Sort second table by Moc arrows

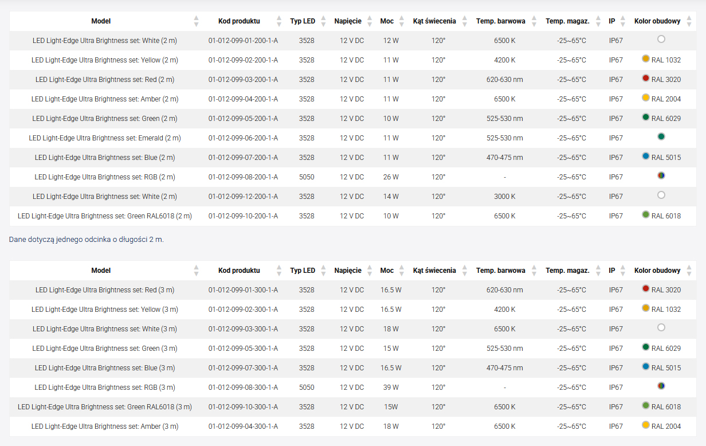[x=402, y=271]
